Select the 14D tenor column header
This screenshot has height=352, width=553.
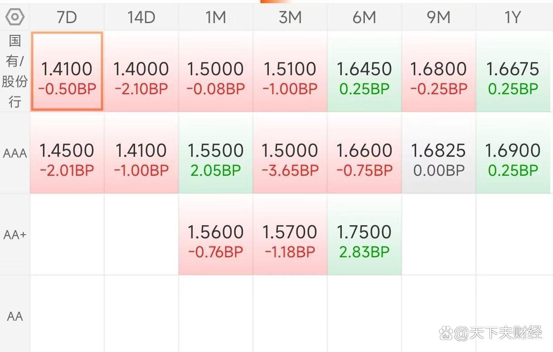point(141,18)
